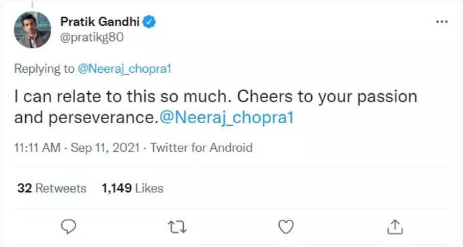View the 1,149 Likes list
The image size is (463, 247).
[132, 188]
